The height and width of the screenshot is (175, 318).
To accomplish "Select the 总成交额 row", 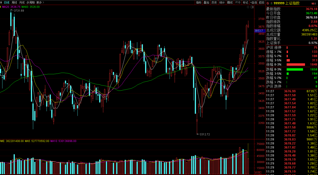I will pyautogui.click(x=292, y=30).
